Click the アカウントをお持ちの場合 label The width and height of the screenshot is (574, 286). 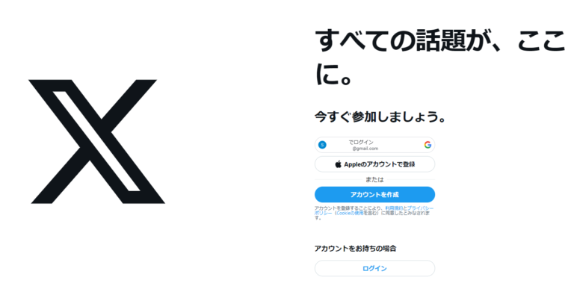click(x=355, y=249)
